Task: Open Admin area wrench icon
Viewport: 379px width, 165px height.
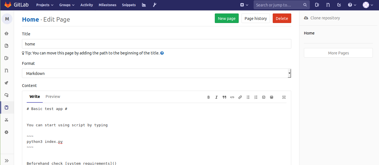Action: click(x=155, y=5)
